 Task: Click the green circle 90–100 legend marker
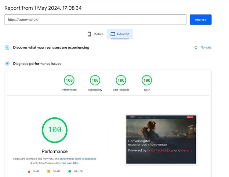point(70,171)
